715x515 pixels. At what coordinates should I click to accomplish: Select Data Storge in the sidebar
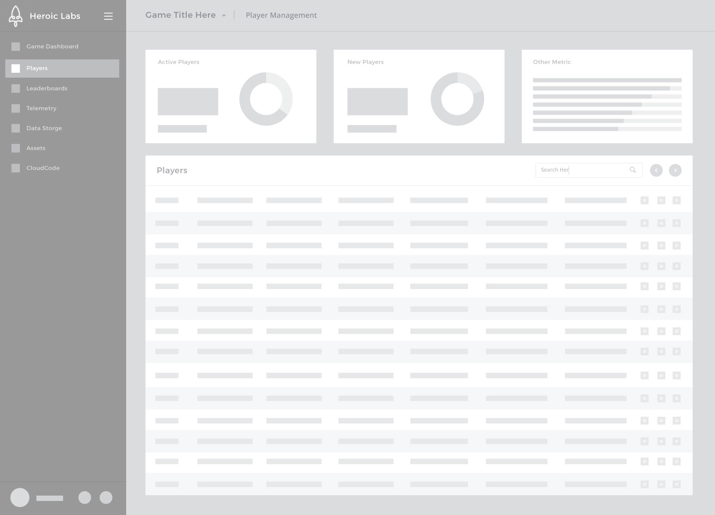[44, 128]
